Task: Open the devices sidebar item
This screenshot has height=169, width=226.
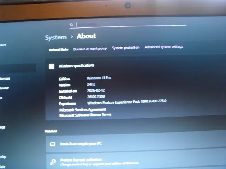Action: point(5,79)
